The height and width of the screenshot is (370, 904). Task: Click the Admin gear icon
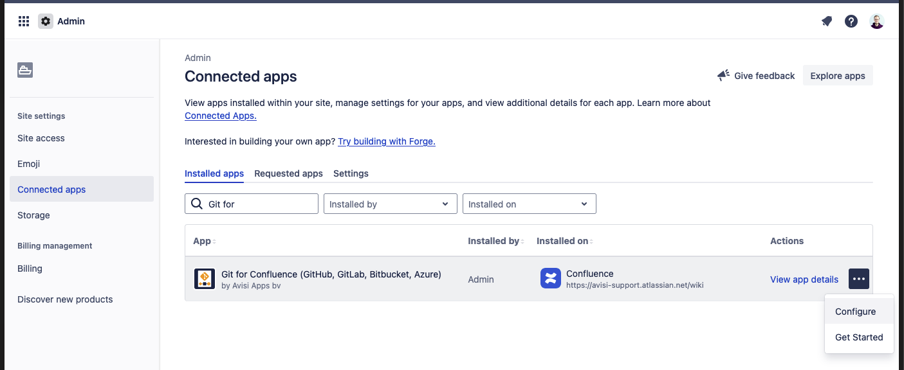(x=46, y=21)
